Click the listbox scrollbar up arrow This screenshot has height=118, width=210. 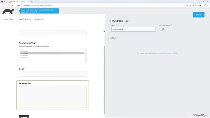click(x=86, y=49)
